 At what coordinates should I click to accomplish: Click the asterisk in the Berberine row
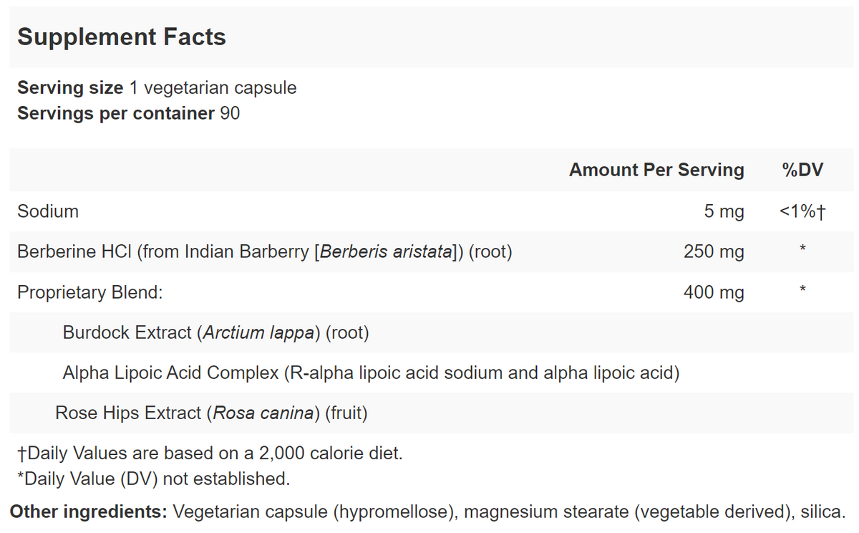pyautogui.click(x=803, y=250)
